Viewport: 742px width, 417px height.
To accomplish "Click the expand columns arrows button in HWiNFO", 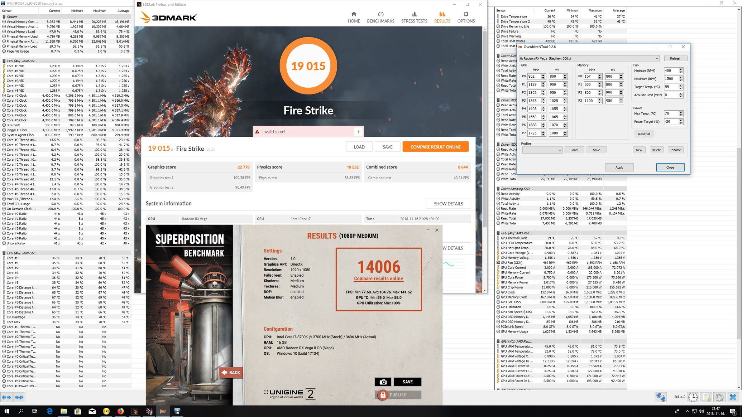I will point(6,397).
